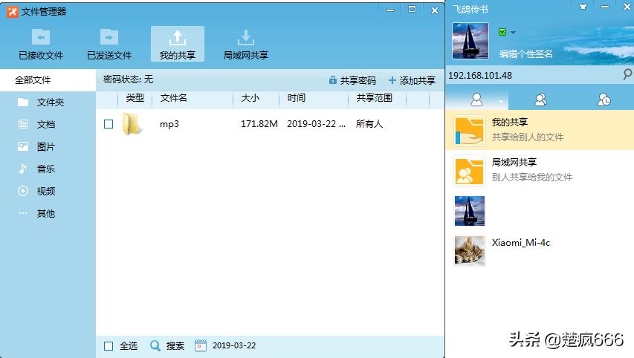Open the 已发送文件 sent files tab
The width and height of the screenshot is (634, 358).
[x=109, y=44]
